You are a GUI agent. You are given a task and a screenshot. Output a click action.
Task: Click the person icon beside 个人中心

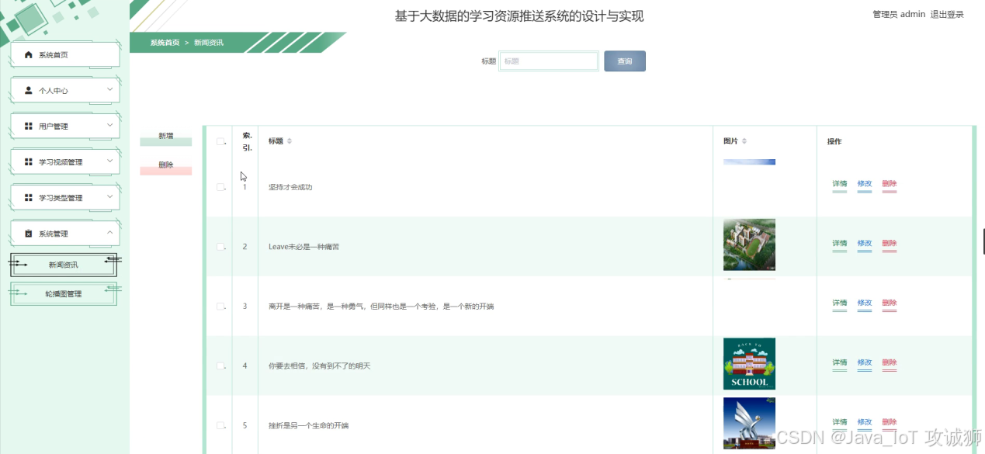pyautogui.click(x=29, y=91)
